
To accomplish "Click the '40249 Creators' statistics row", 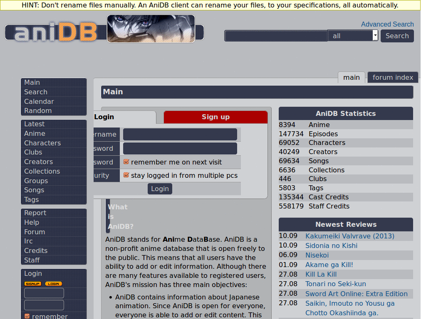I will (346, 152).
